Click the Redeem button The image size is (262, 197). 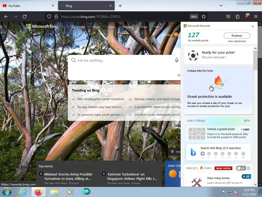click(237, 35)
